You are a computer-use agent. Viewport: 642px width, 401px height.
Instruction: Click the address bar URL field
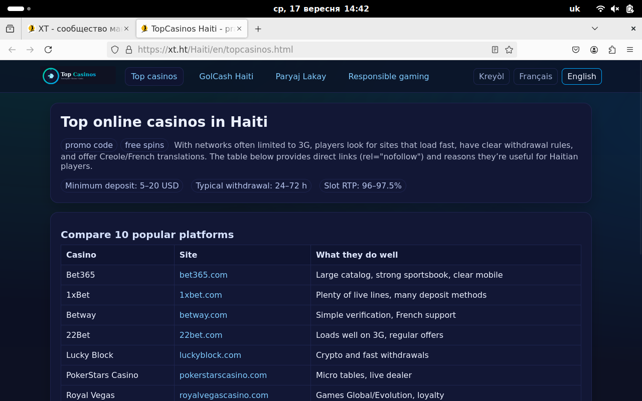coord(311,50)
